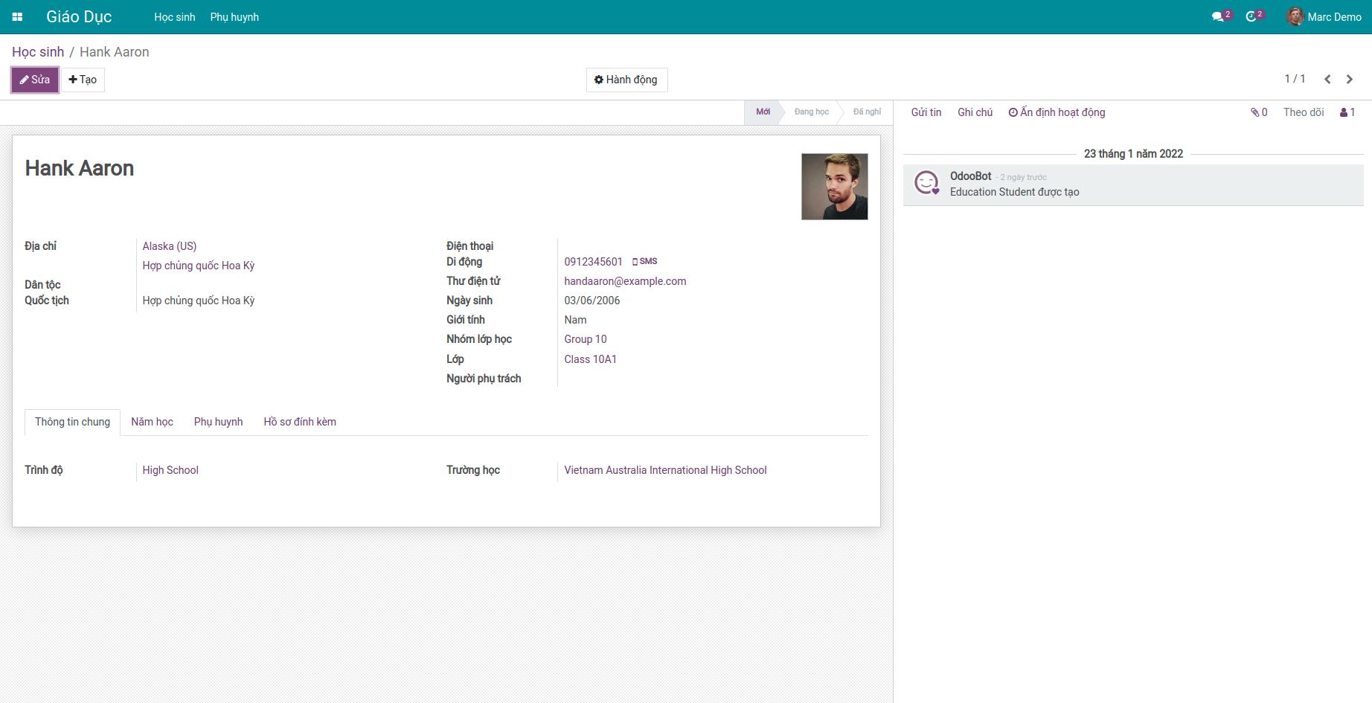Open High School level link
The height and width of the screenshot is (703, 1372).
[170, 470]
